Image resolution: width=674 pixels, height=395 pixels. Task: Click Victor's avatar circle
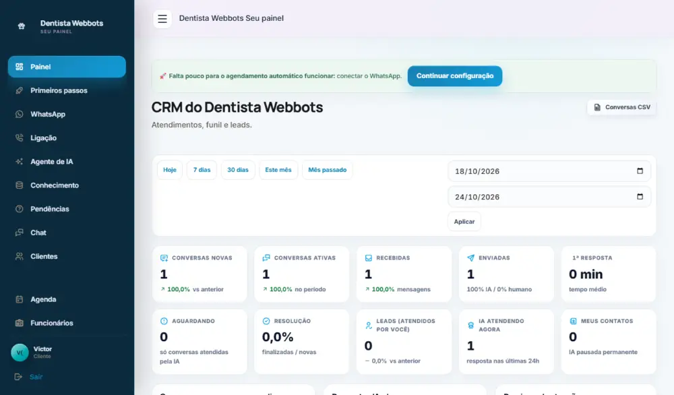click(x=20, y=353)
